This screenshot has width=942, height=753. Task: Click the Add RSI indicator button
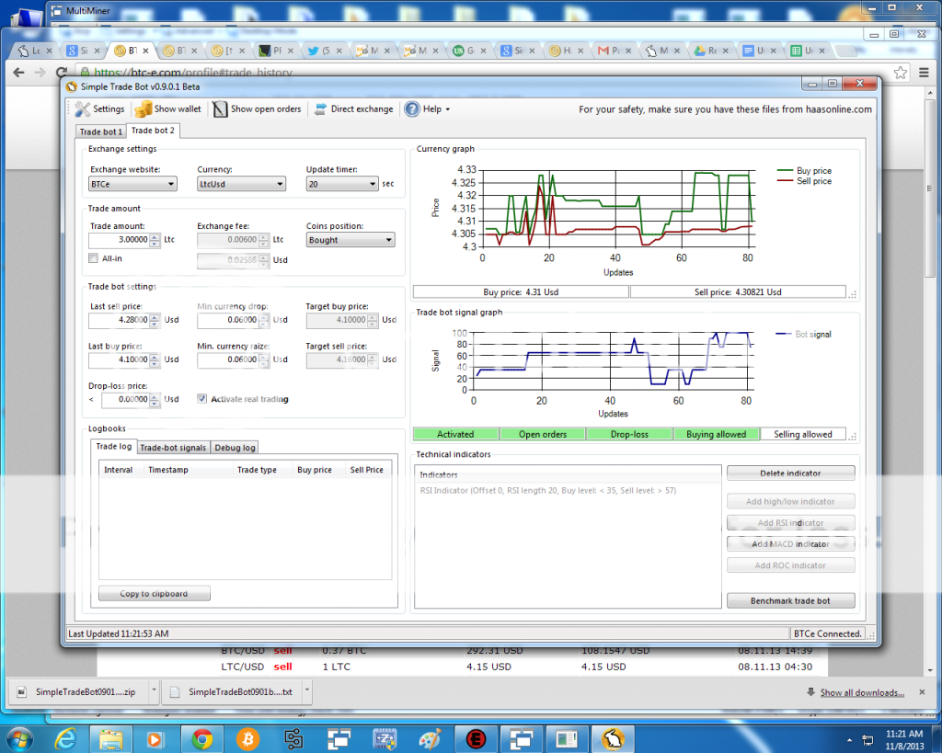click(x=790, y=522)
